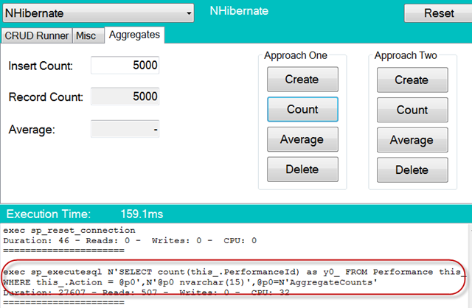Click the 'exec sp_reset_connection' log line
This screenshot has width=472, height=308.
[69, 231]
